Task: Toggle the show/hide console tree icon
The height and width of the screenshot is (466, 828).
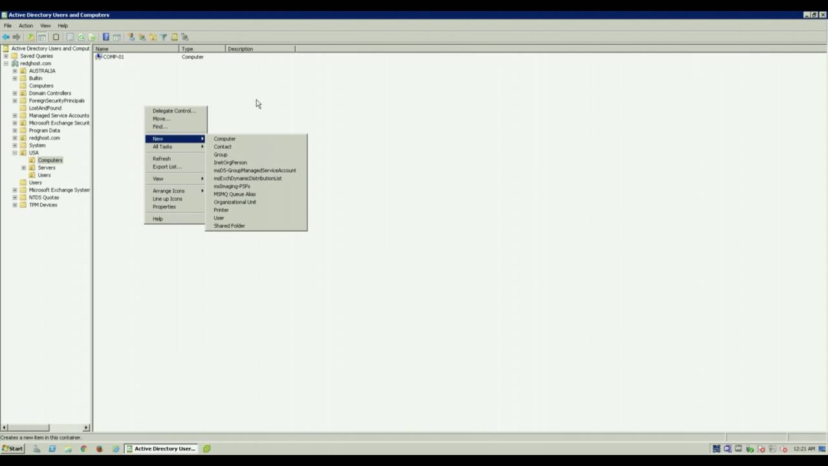Action: click(42, 37)
